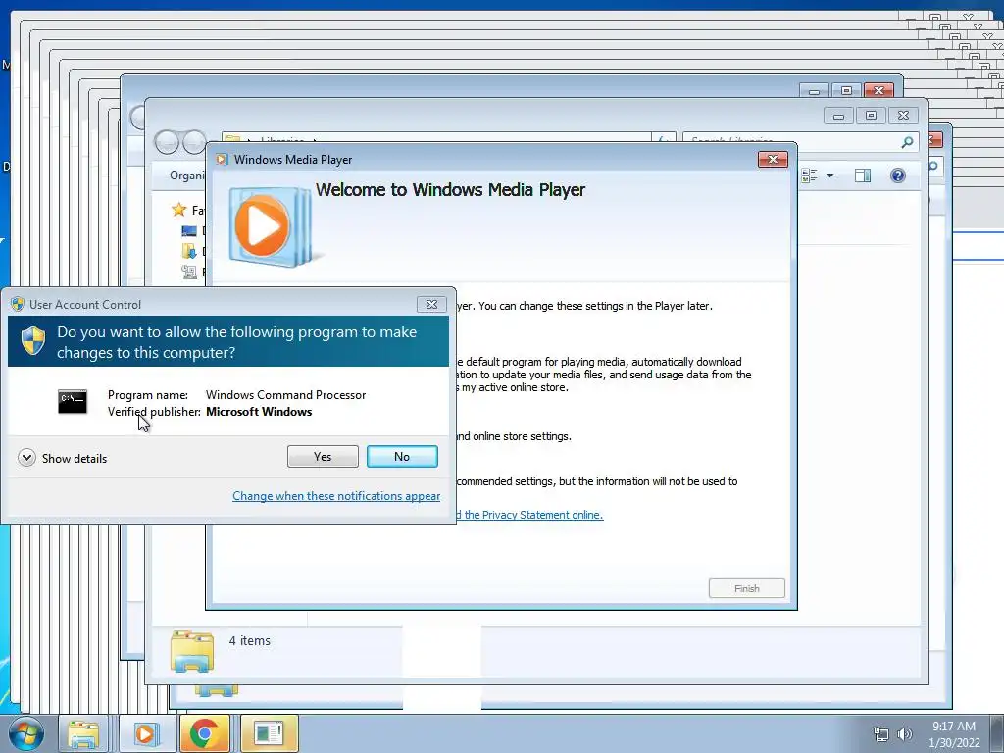Open 'Change when these notifications appear' link
This screenshot has width=1004, height=753.
click(336, 495)
